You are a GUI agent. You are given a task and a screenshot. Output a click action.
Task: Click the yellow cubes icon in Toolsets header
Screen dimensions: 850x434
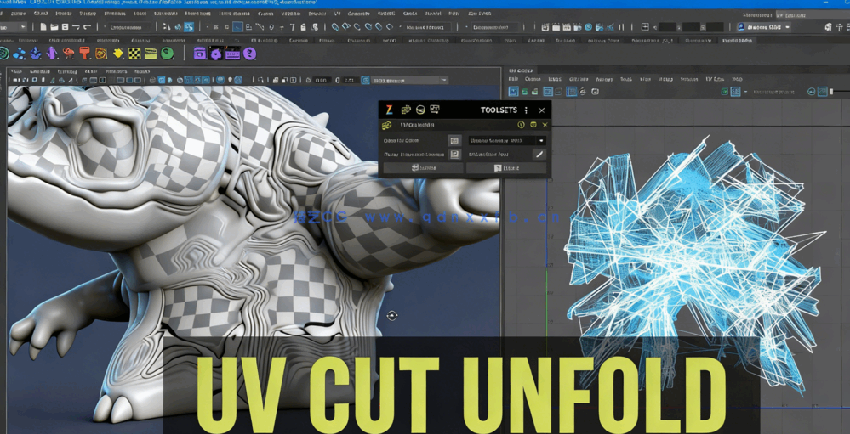pos(406,110)
